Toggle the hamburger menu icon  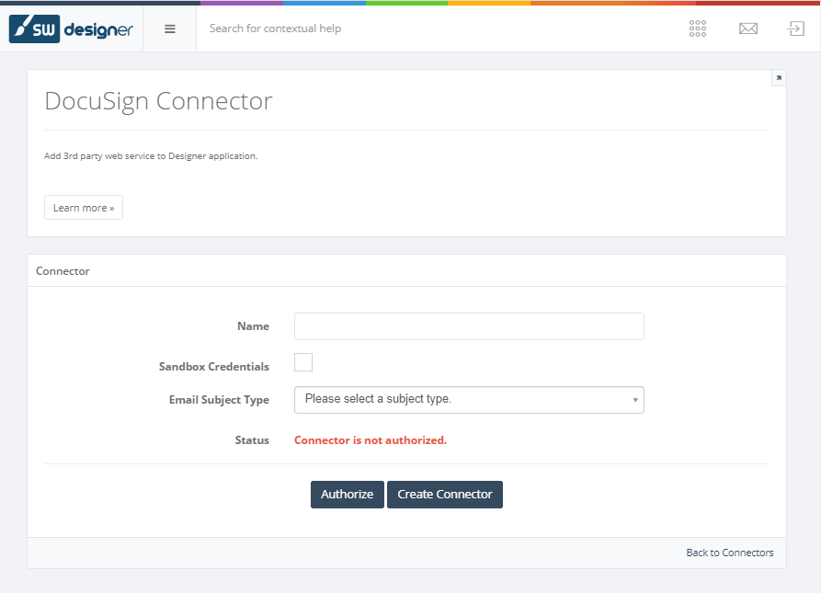point(170,29)
